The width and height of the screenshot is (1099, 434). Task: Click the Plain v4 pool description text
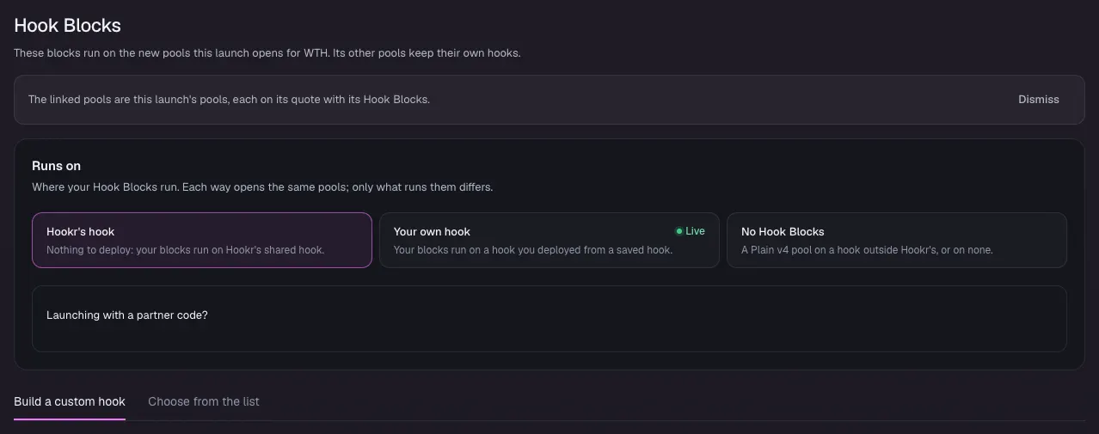click(x=867, y=250)
